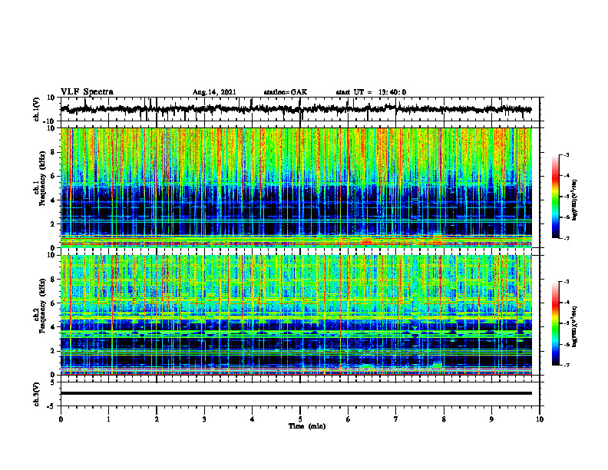
Task: Click time-axis tick label "5"
Action: (300, 419)
